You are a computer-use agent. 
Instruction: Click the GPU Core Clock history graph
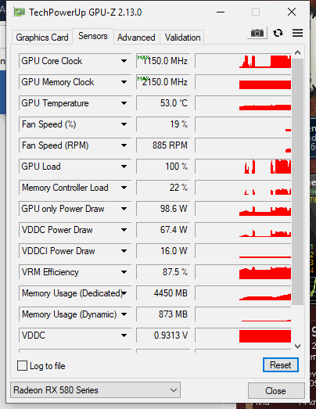[243, 61]
